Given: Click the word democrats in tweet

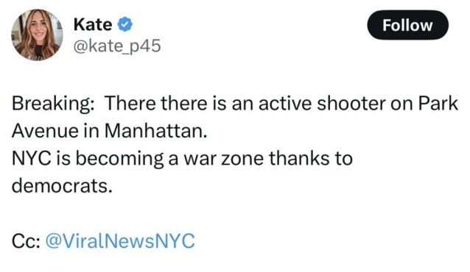Looking at the screenshot, I should point(62,186).
